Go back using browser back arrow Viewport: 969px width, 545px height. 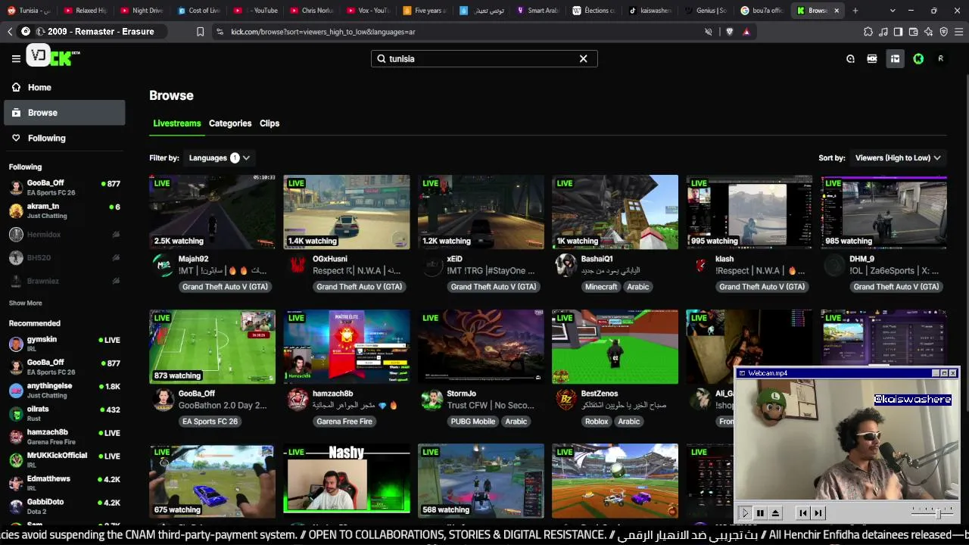10,32
